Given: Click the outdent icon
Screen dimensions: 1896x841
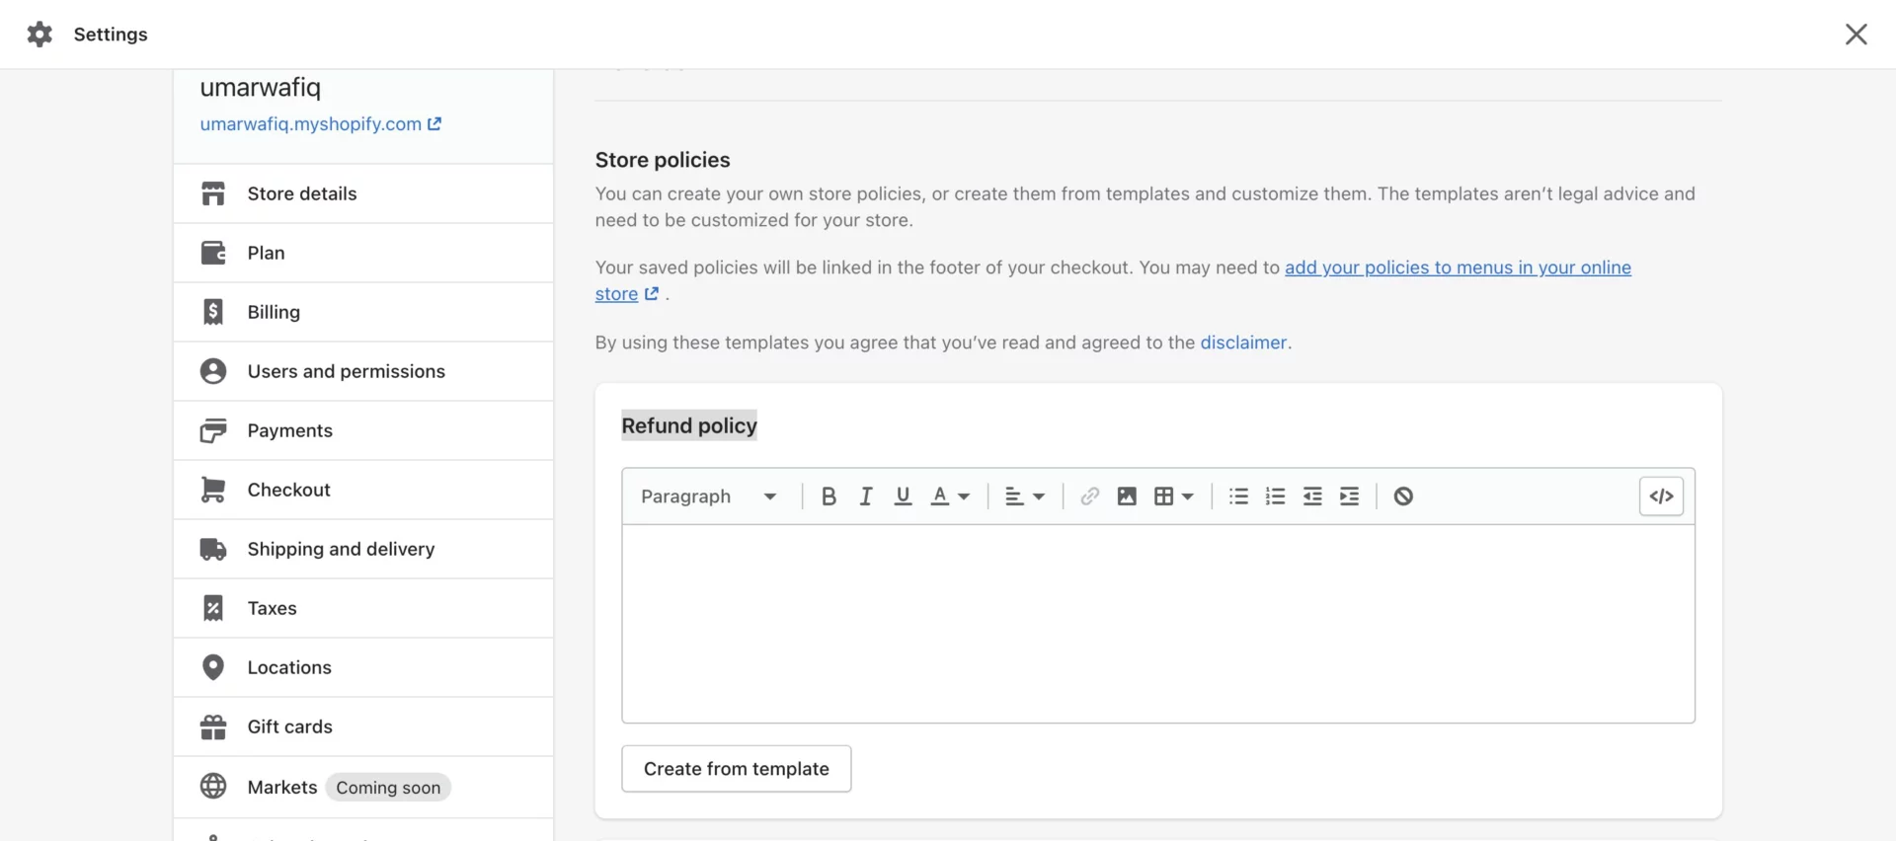Looking at the screenshot, I should pos(1312,497).
